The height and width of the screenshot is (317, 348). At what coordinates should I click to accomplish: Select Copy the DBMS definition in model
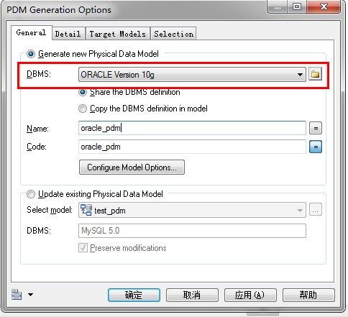[x=83, y=109]
